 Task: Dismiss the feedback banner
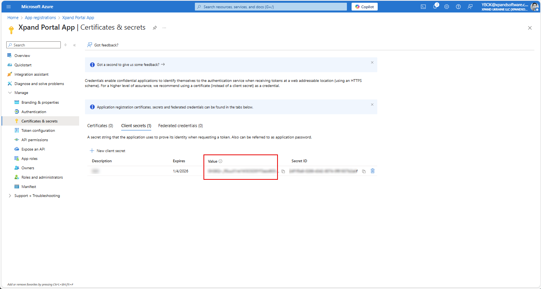click(x=372, y=62)
